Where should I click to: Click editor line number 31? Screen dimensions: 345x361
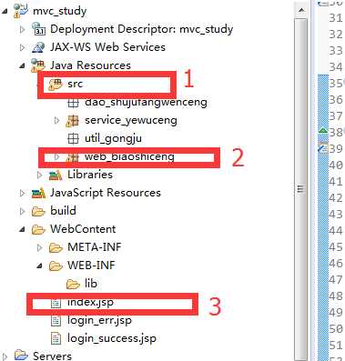pyautogui.click(x=336, y=18)
